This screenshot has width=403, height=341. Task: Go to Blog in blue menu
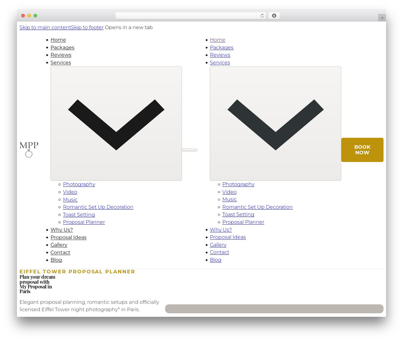(215, 260)
